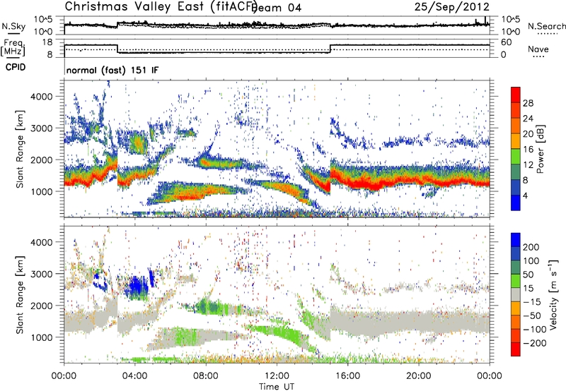
Task: Click the '200' label on Velocity colorbar
Action: [x=531, y=247]
